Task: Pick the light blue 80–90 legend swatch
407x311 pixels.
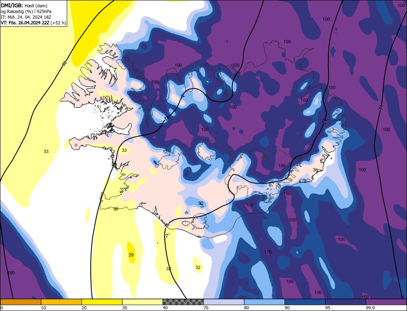Action: 264,302
